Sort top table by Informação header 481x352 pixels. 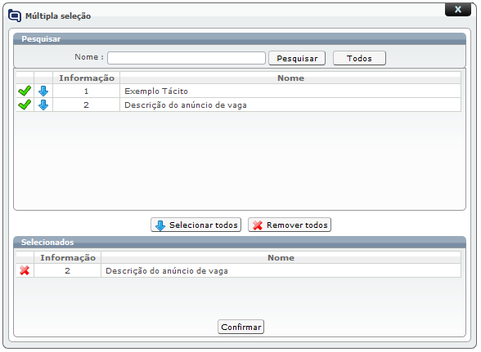point(87,78)
